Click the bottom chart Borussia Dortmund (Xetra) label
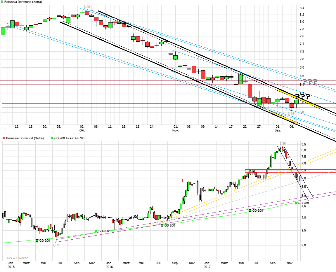The height and width of the screenshot is (272, 336). tap(25, 138)
